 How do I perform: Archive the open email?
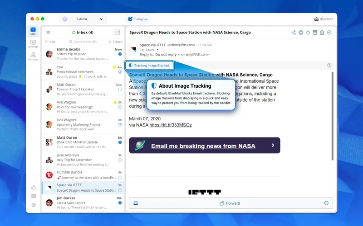tap(315, 33)
